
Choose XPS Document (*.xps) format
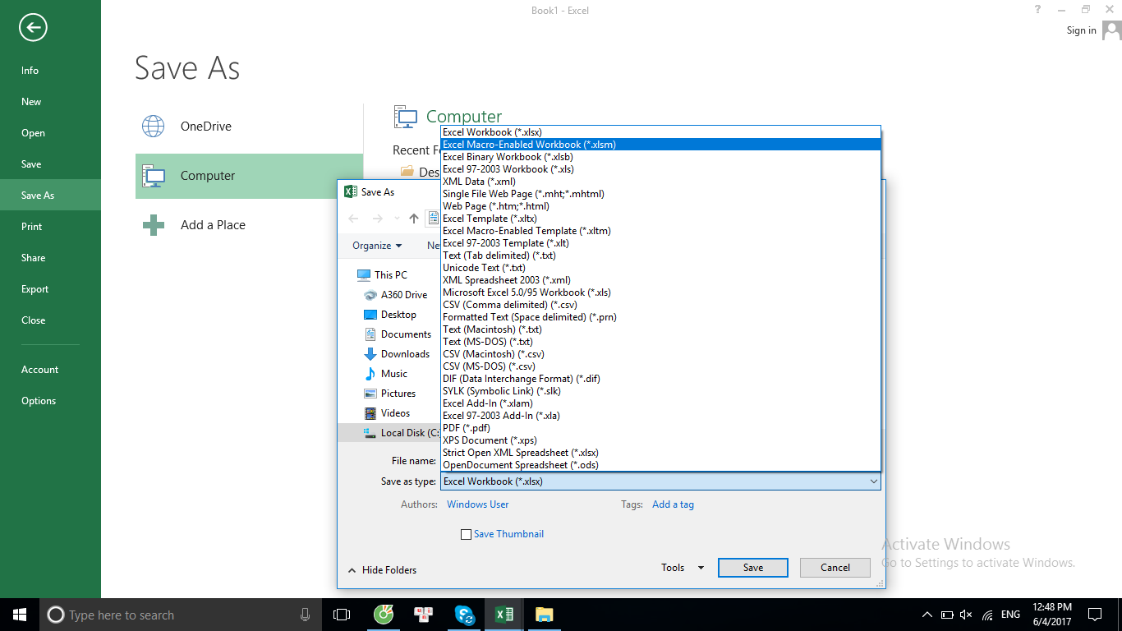(x=660, y=440)
